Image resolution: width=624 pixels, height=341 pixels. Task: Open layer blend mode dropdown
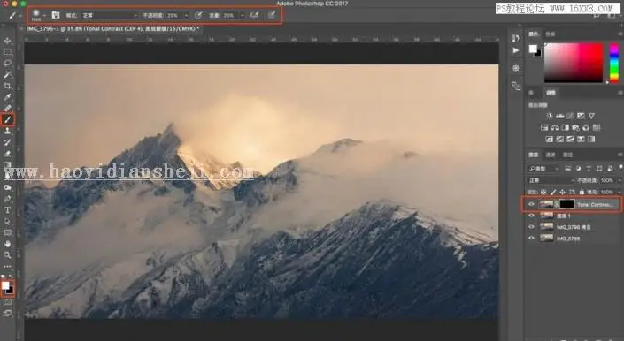(x=551, y=180)
